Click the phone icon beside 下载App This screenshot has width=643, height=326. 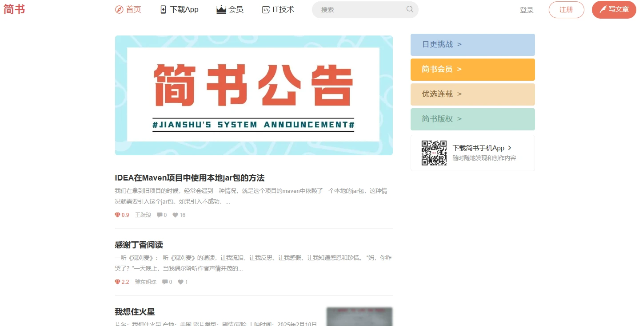pos(163,10)
